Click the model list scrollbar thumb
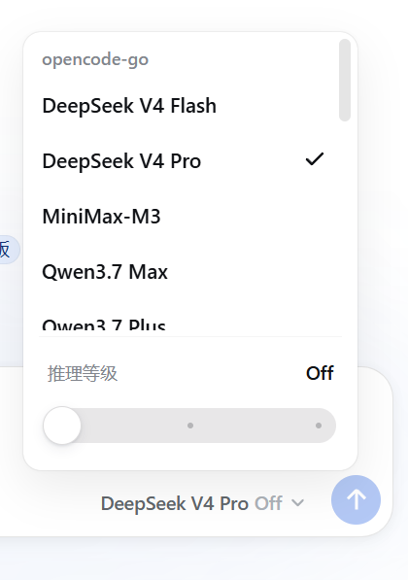Screen dimensions: 408x580 [345, 80]
